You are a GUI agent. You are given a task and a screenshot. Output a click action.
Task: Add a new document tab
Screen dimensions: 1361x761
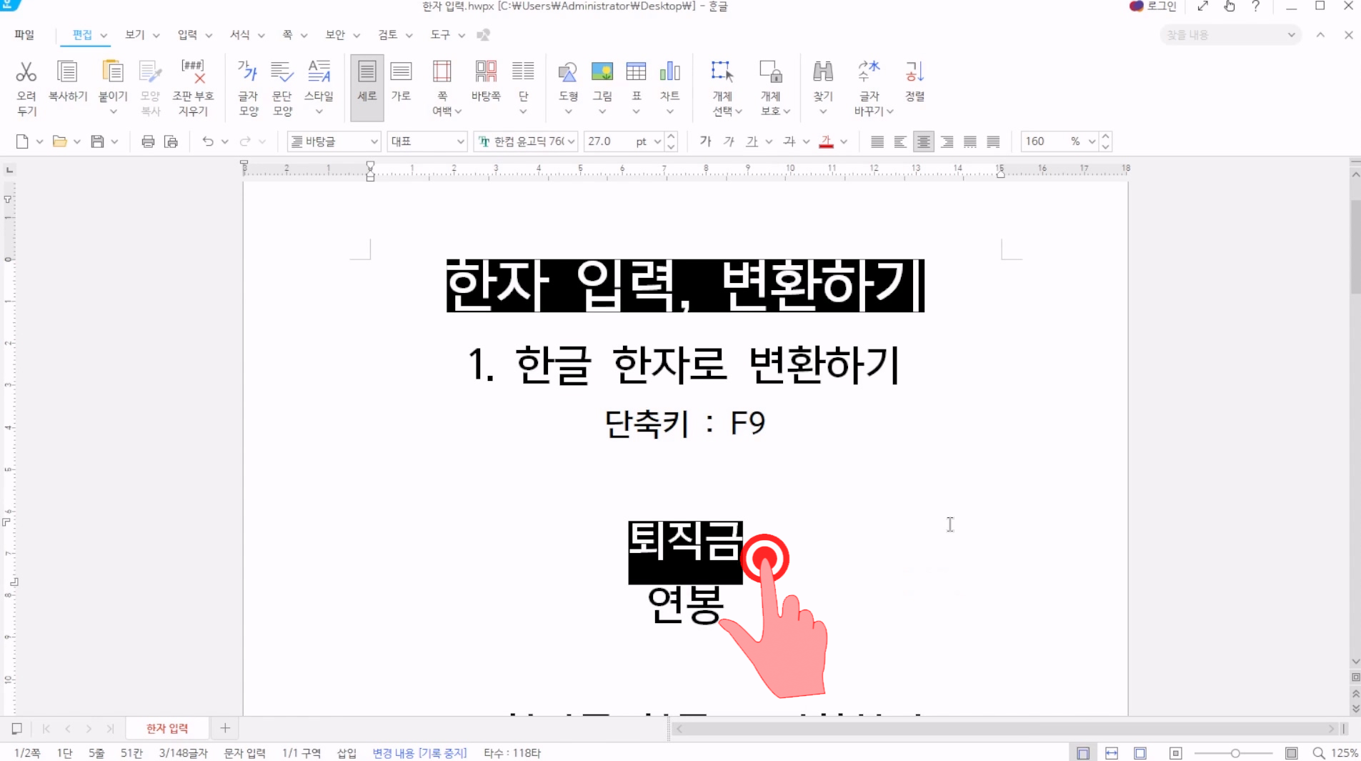coord(225,728)
